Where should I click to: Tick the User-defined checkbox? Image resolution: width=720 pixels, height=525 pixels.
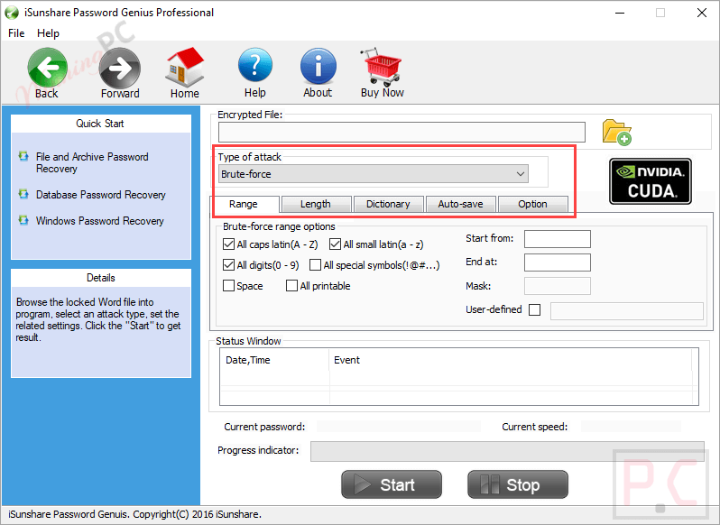pos(534,309)
